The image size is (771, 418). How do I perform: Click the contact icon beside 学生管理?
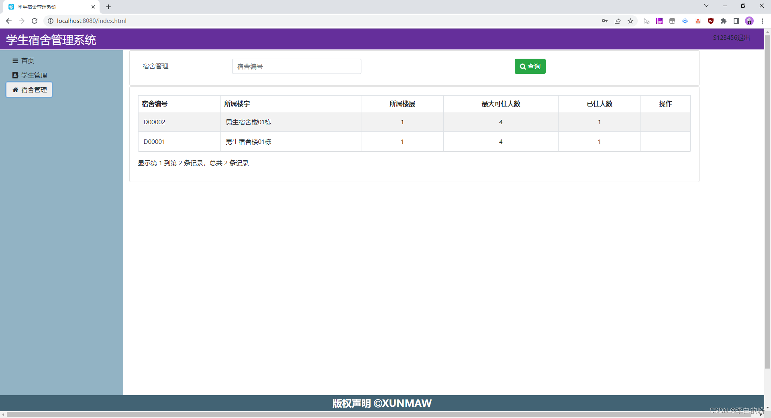(x=15, y=75)
